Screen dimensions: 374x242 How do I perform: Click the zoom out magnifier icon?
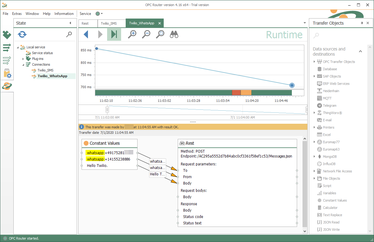tap(146, 34)
